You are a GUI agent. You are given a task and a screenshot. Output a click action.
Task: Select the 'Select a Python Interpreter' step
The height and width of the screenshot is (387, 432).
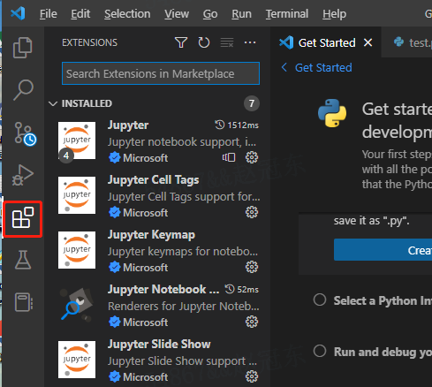[373, 300]
